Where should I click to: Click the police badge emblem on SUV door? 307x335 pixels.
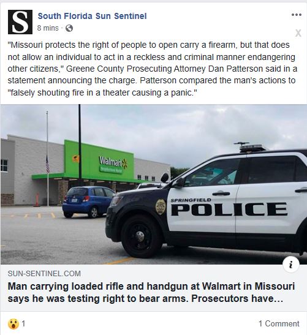click(161, 207)
